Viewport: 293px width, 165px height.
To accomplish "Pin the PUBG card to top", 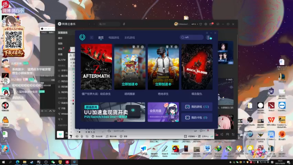I will [171, 47].
